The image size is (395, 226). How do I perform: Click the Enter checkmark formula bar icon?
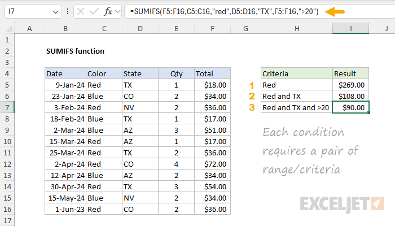94,11
